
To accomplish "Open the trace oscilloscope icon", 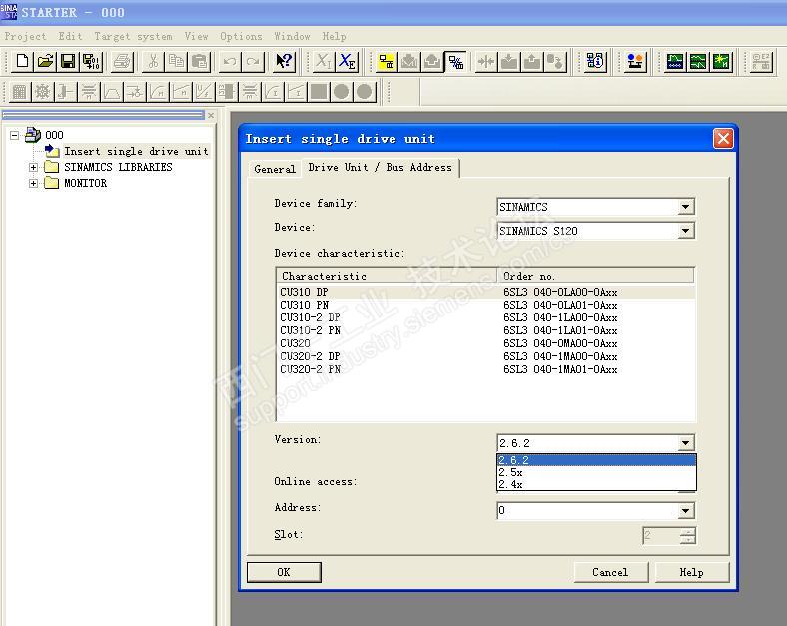I will pos(675,61).
